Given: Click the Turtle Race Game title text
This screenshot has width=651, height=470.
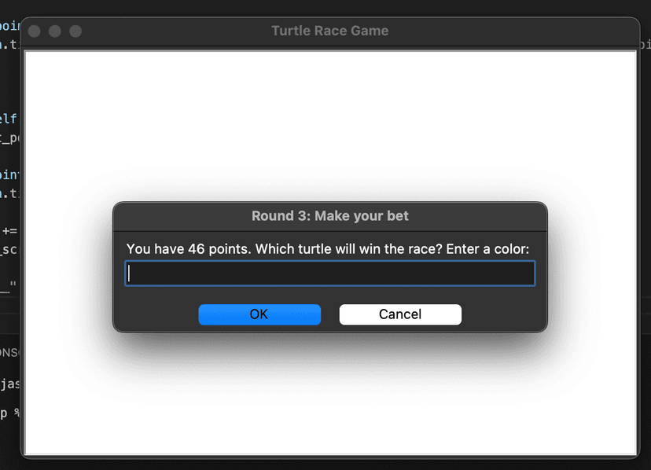Looking at the screenshot, I should tap(330, 31).
